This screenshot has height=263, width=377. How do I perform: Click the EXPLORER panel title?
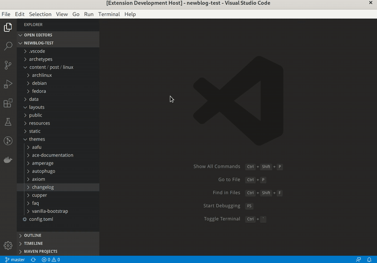[33, 25]
